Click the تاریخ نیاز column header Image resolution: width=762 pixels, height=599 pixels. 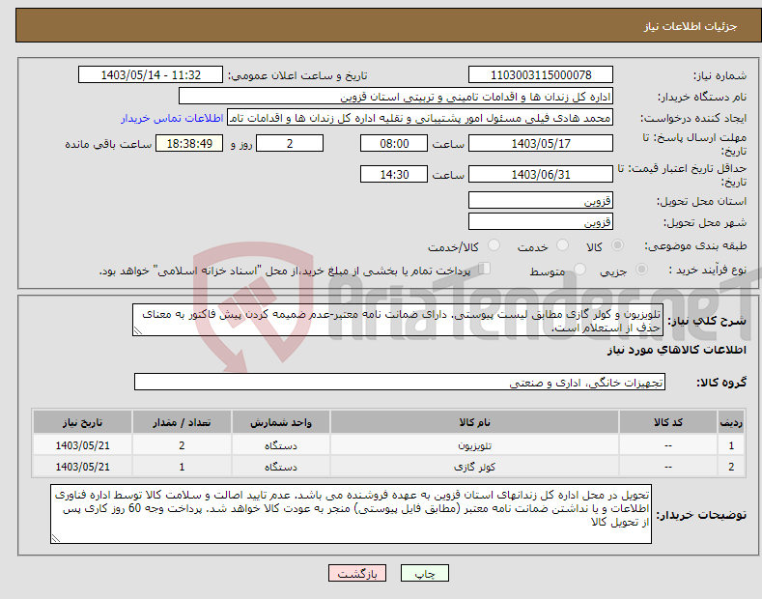pyautogui.click(x=83, y=422)
